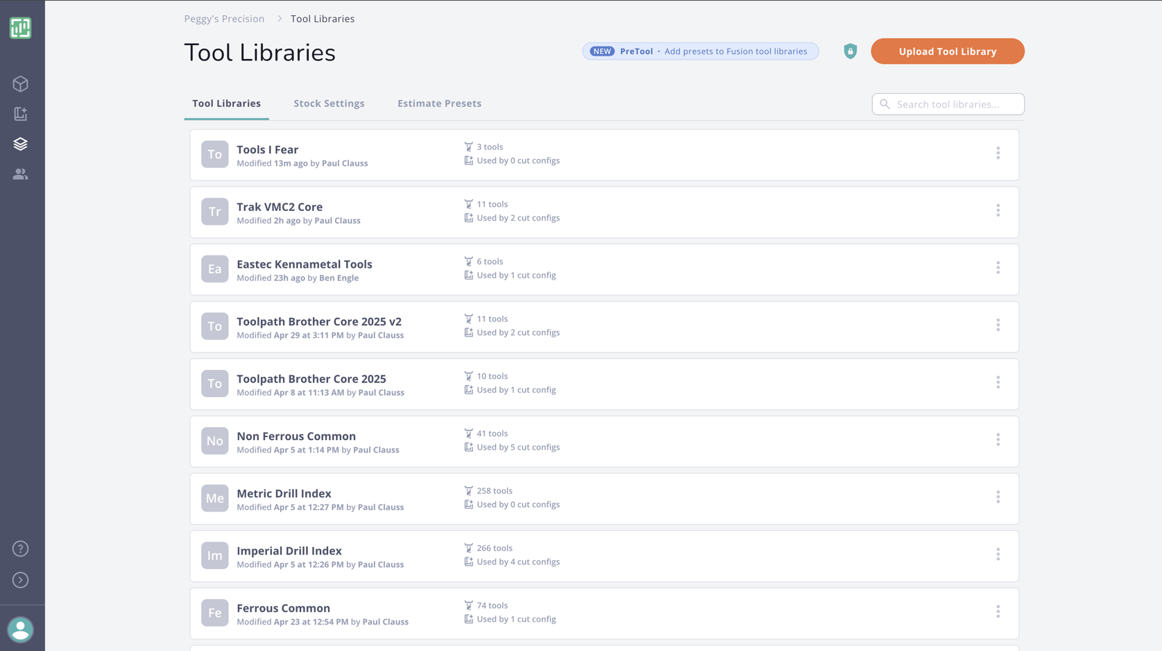
Task: Open the Metric Drill Index library
Action: point(284,493)
